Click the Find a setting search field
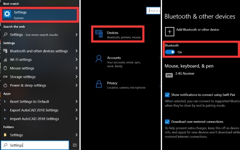Image resolution: width=240 pixels, height=150 pixels. click(153, 11)
